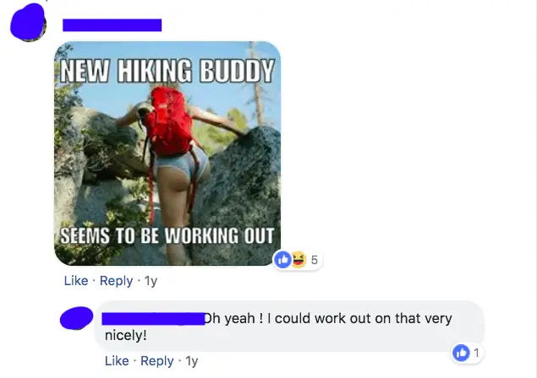
Task: Click the red backpack in the meme photo
Action: pyautogui.click(x=169, y=121)
